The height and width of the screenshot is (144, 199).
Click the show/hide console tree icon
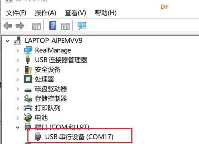click(x=36, y=26)
